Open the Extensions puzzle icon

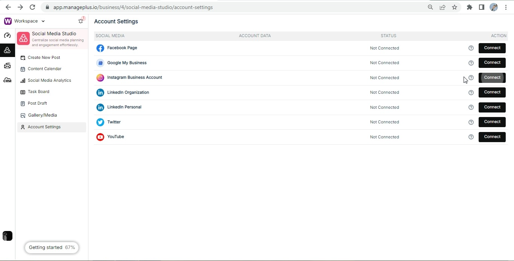pyautogui.click(x=470, y=7)
